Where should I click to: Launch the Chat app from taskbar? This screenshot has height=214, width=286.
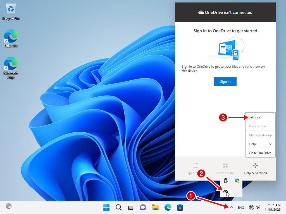tap(143, 207)
